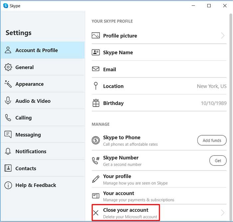The width and height of the screenshot is (233, 222).
Task: Click the Skype Number label
Action: point(121,158)
